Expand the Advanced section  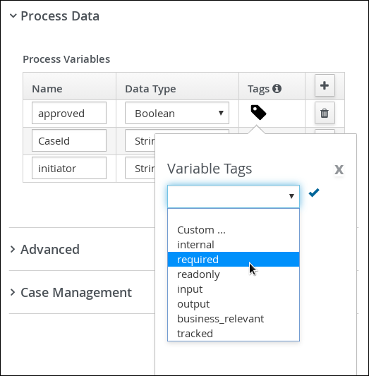pyautogui.click(x=13, y=250)
